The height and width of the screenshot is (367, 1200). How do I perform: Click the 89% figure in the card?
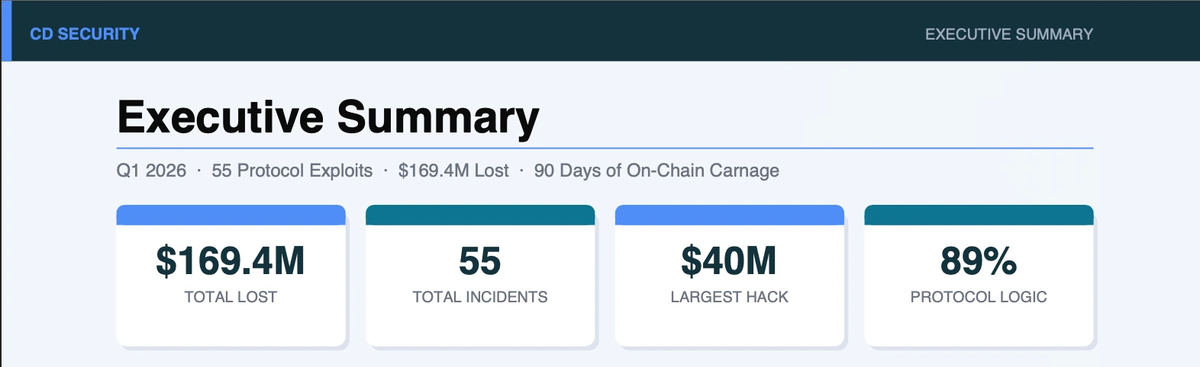(979, 261)
